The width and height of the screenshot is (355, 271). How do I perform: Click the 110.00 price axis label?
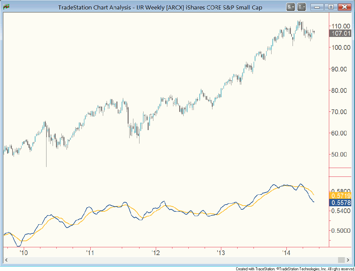pyautogui.click(x=341, y=26)
